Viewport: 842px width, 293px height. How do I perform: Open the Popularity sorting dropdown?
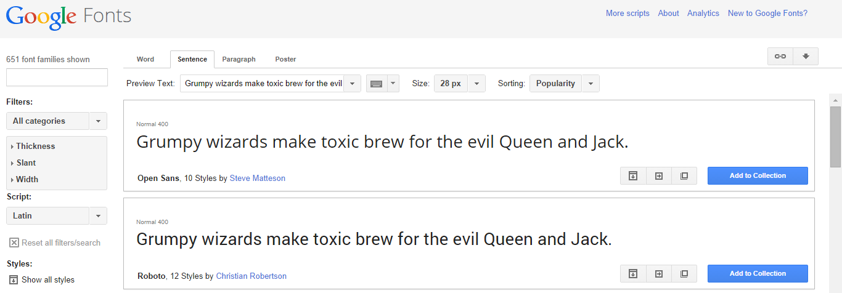point(565,84)
